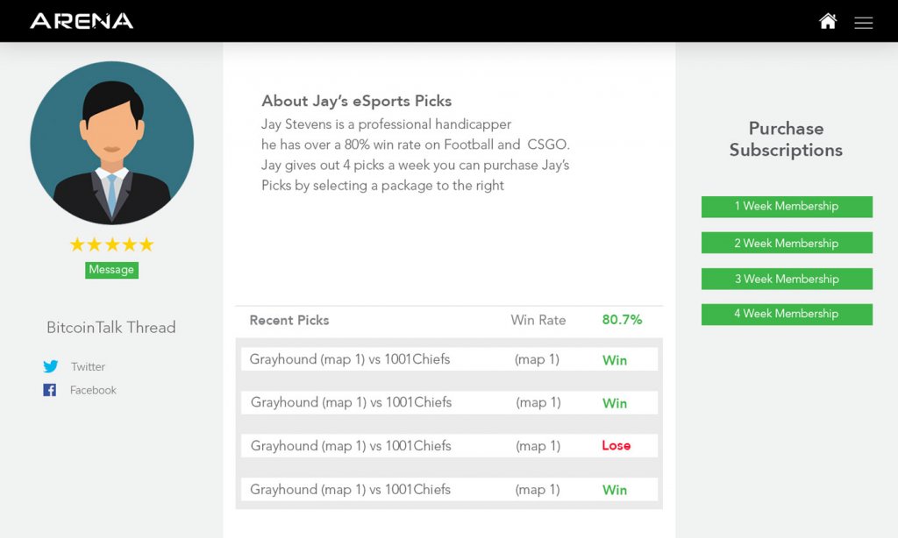This screenshot has height=538, width=898.
Task: Click Jay's profile avatar picture
Action: tap(112, 143)
